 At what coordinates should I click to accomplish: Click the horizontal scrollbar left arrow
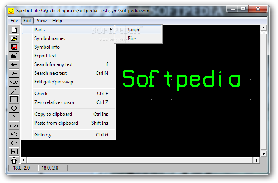click(24, 160)
